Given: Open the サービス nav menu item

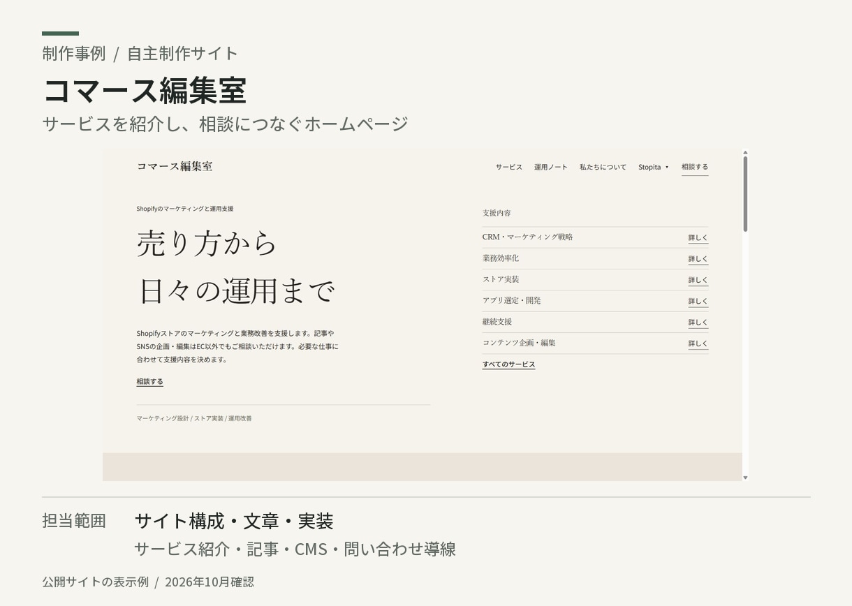Looking at the screenshot, I should click(x=509, y=167).
